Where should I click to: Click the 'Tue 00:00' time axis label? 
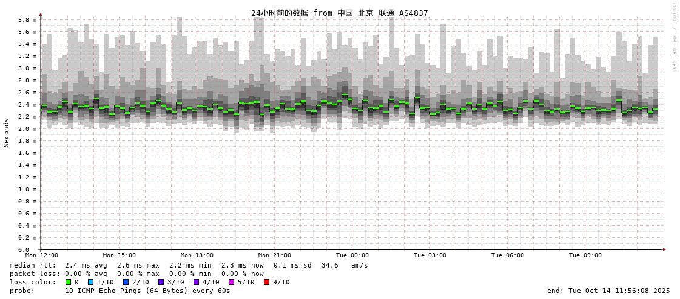coord(352,255)
